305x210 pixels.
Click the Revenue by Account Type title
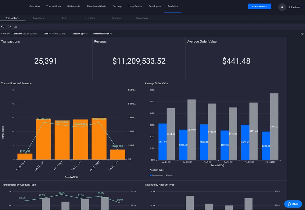160,185
